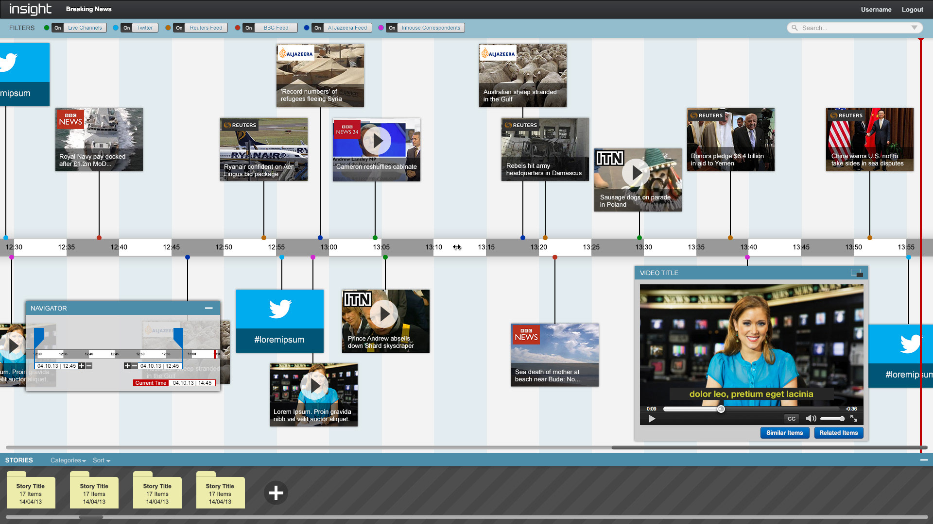Click the magenta marker below 13:40
This screenshot has height=524, width=933.
(747, 257)
